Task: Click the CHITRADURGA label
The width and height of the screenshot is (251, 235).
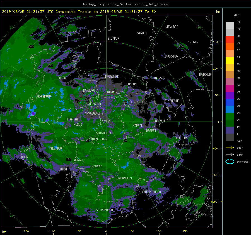Action: coord(152,192)
